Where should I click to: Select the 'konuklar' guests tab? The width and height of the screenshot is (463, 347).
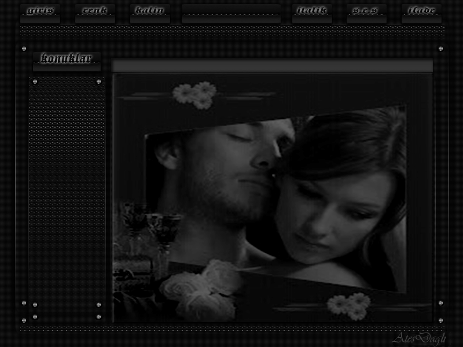(67, 59)
